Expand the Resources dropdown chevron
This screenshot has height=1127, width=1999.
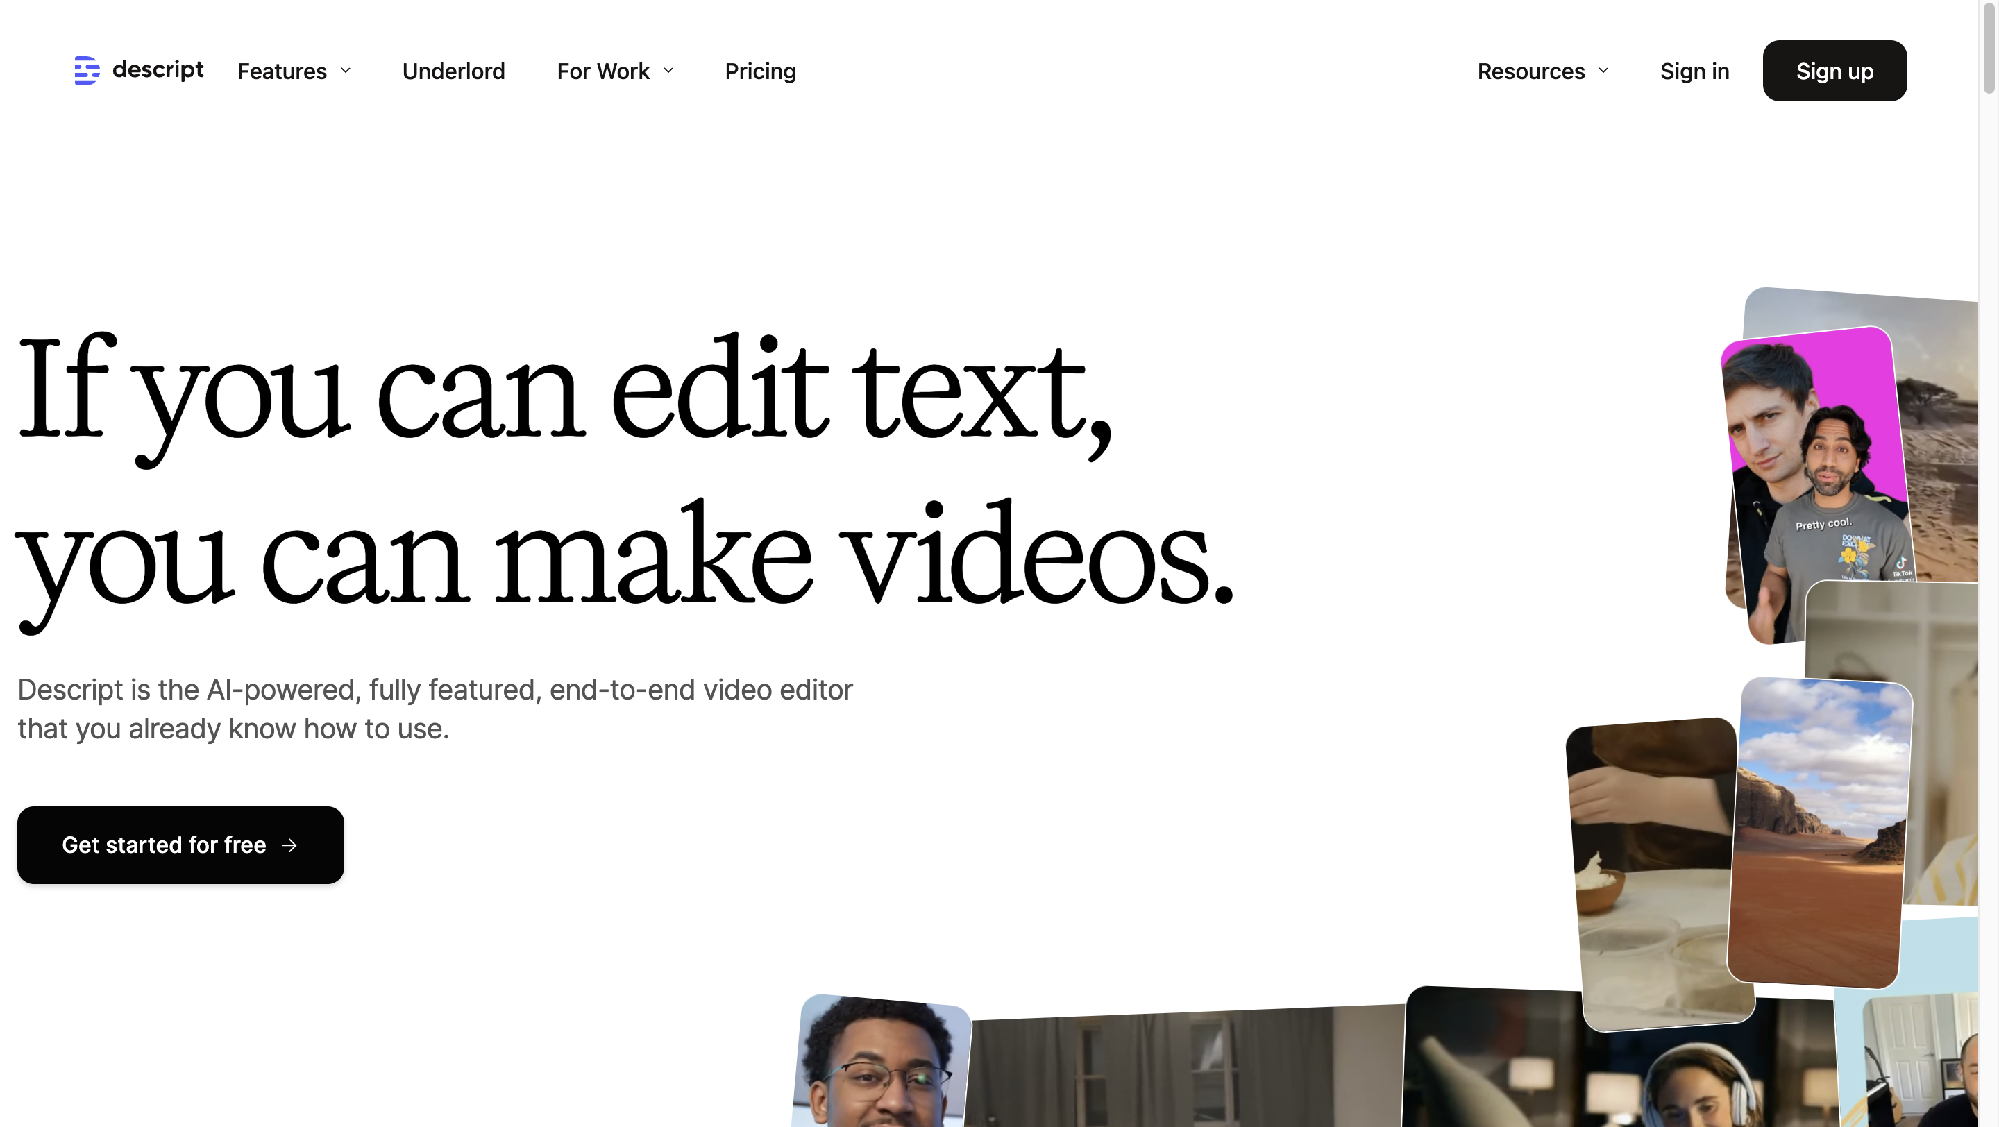[1603, 71]
